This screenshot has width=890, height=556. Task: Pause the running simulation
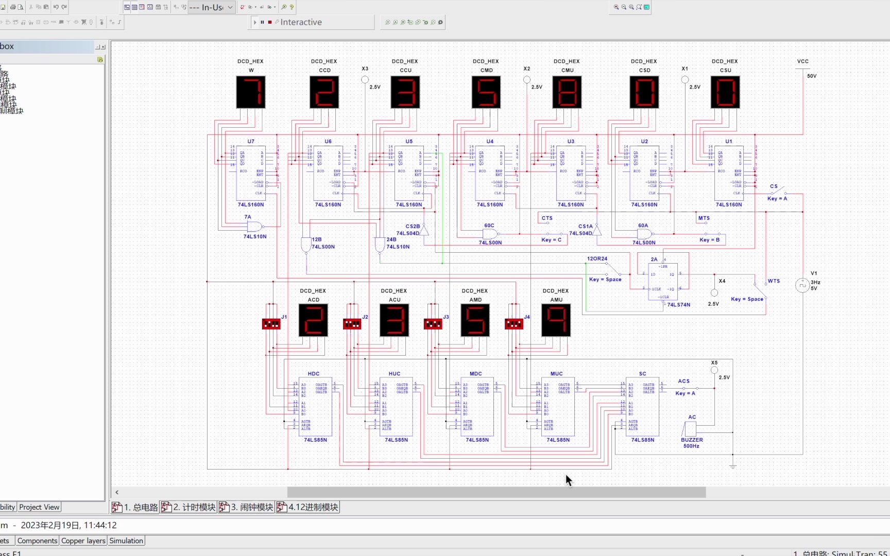tap(262, 22)
